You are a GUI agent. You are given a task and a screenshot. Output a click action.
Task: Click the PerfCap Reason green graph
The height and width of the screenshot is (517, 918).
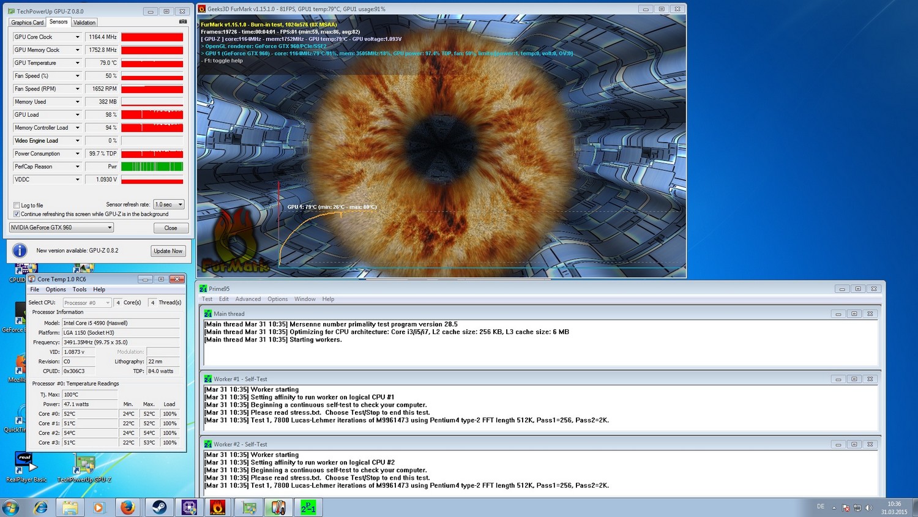click(152, 166)
